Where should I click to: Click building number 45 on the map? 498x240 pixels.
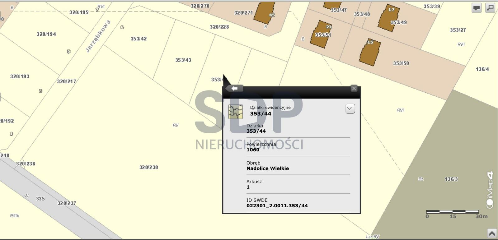tap(272, 15)
